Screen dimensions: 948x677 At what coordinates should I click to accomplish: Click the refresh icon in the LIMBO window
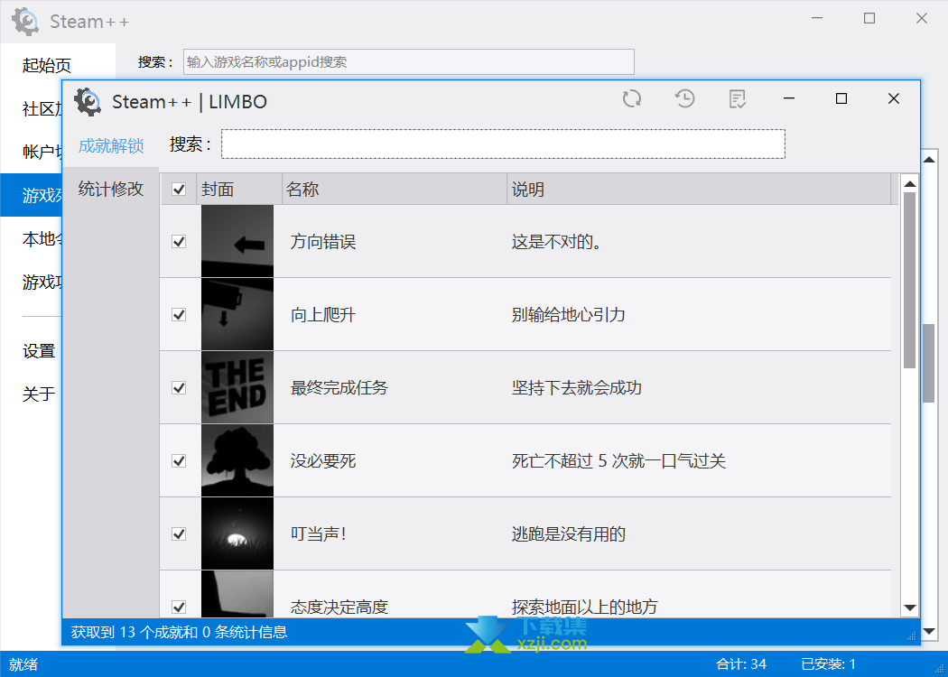(x=632, y=98)
